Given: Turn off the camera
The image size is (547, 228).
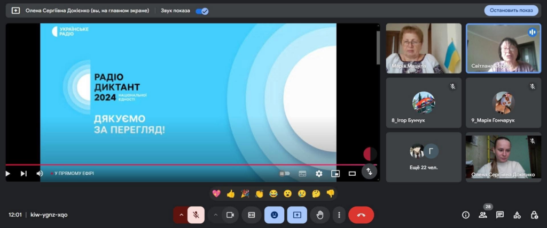Looking at the screenshot, I should tap(230, 215).
